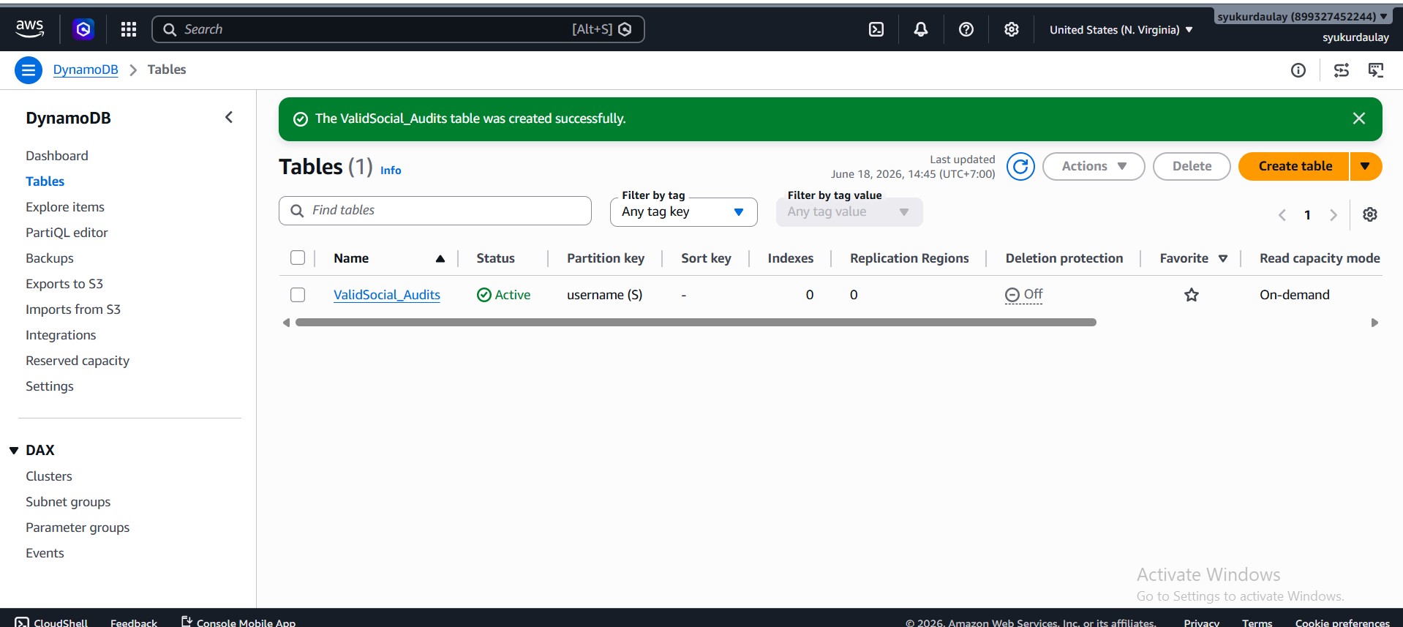Open Imports from S3 in the sidebar

(x=73, y=309)
